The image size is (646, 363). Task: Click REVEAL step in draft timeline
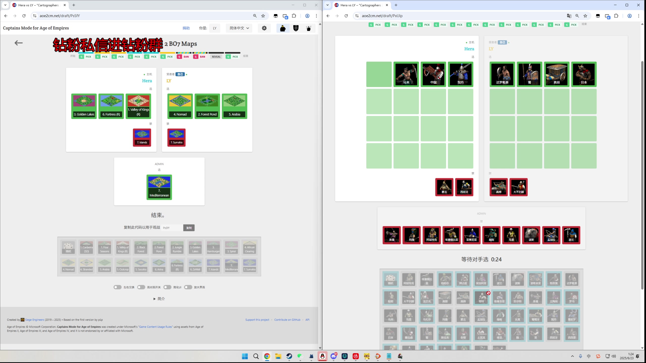tap(216, 57)
